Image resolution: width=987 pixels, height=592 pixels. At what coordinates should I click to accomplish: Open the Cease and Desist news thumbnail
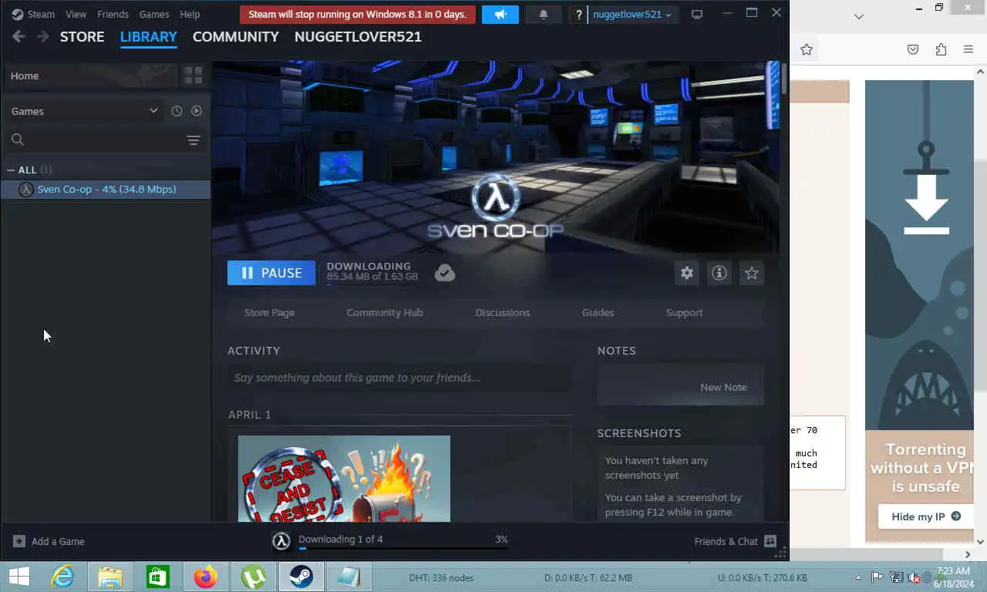(344, 479)
